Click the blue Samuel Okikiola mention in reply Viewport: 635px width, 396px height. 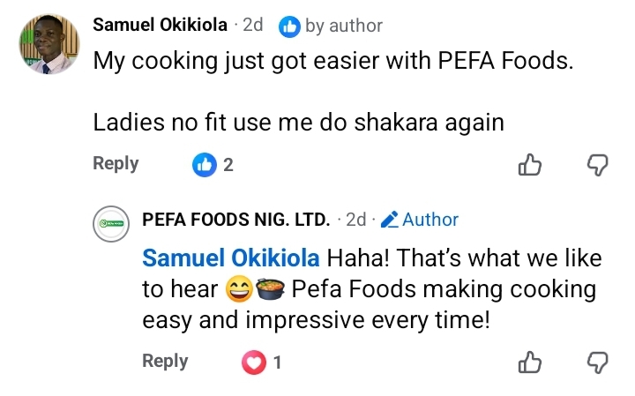231,259
